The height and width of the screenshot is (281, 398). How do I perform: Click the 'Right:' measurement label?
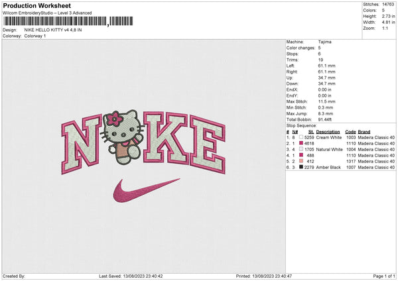coord(292,72)
